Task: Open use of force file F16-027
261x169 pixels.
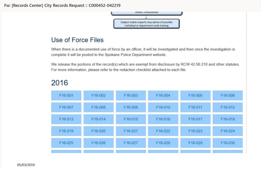Action: 131,143
